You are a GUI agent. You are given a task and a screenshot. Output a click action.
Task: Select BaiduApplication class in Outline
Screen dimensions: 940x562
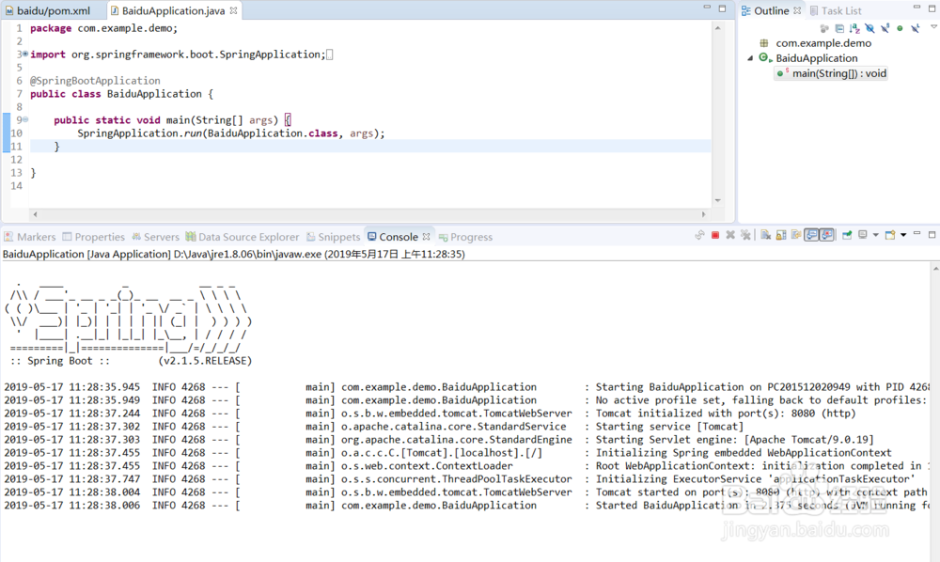tap(817, 58)
